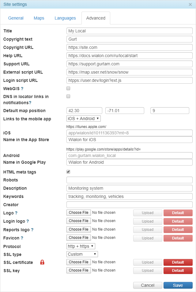
Task: Choose a file for SSL certificate
Action: [x=79, y=262]
